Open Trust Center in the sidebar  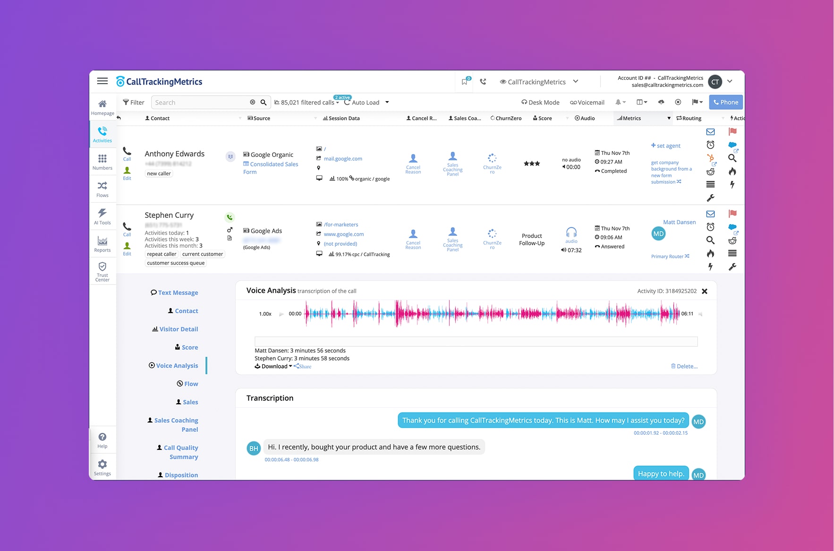[x=102, y=272]
